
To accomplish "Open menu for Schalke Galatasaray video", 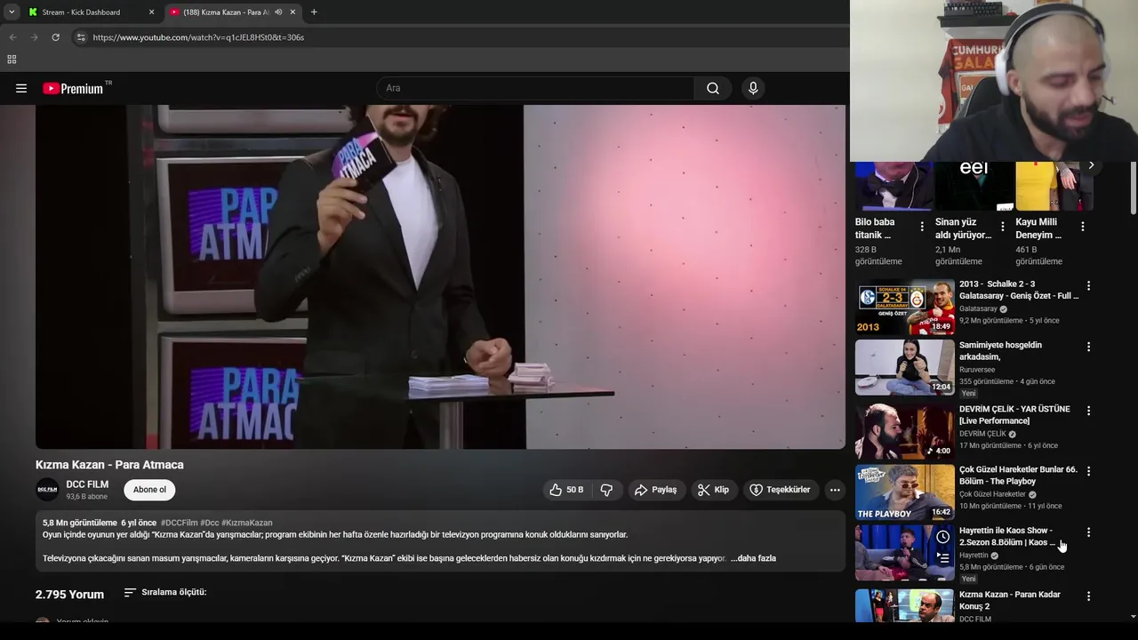I will pyautogui.click(x=1088, y=286).
